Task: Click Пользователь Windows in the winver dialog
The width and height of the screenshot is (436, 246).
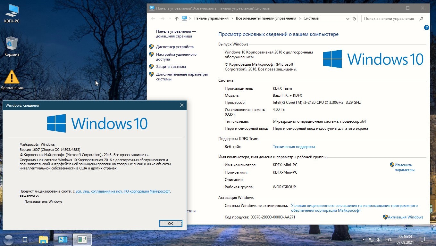Action: (44, 201)
